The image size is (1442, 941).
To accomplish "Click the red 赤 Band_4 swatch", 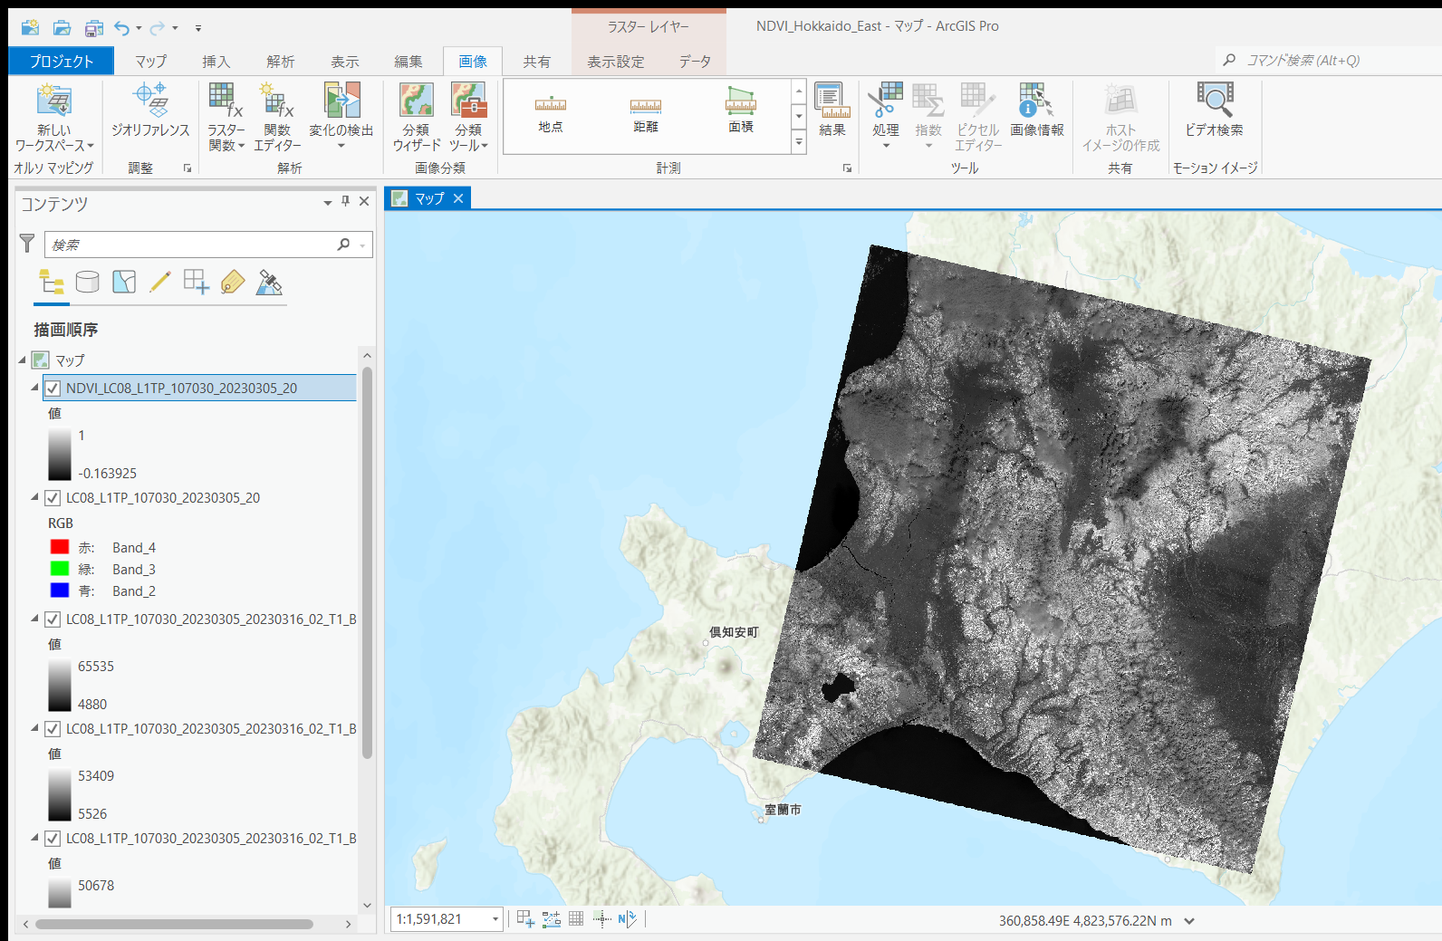I will click(x=60, y=547).
